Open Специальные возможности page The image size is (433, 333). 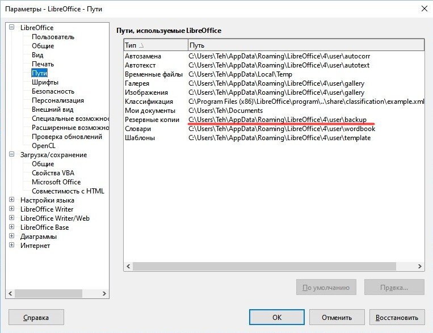(x=70, y=119)
